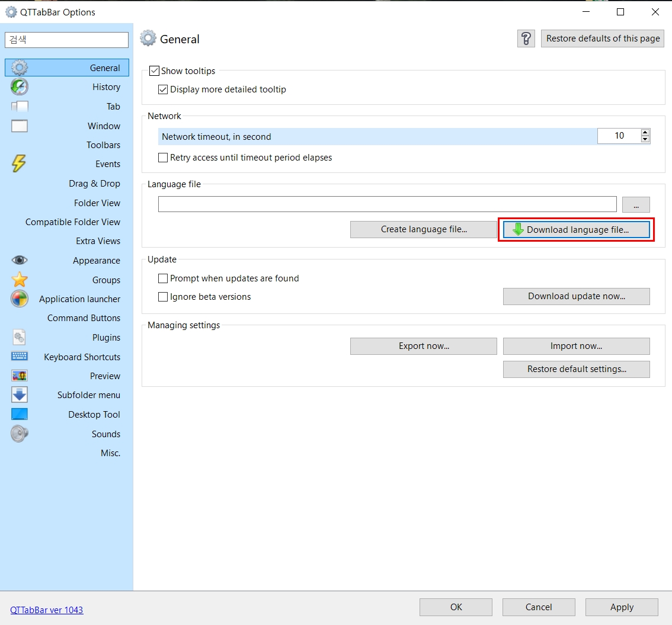Click the Subfolder menu down-arrow icon
This screenshot has width=672, height=625.
(20, 395)
